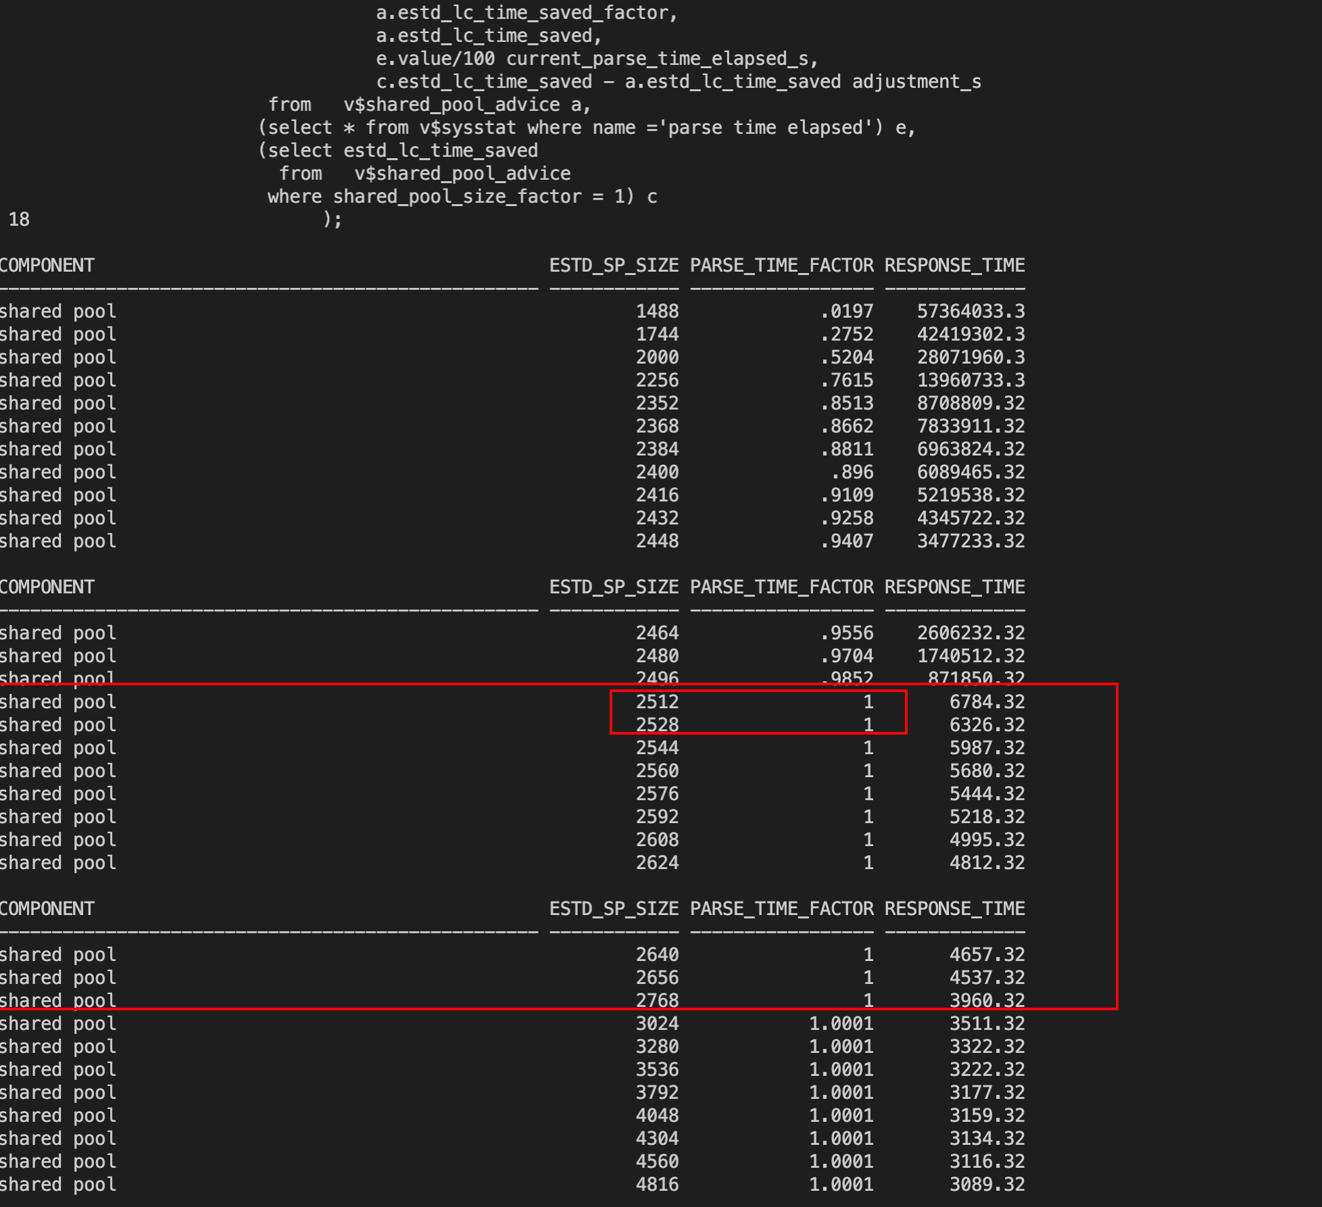This screenshot has width=1322, height=1207.
Task: Click ESTD_SP_SIZE value 4560
Action: tap(657, 1161)
